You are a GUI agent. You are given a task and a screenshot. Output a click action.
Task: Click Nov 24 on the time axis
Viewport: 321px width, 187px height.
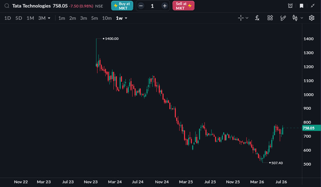pyautogui.click(x=162, y=182)
